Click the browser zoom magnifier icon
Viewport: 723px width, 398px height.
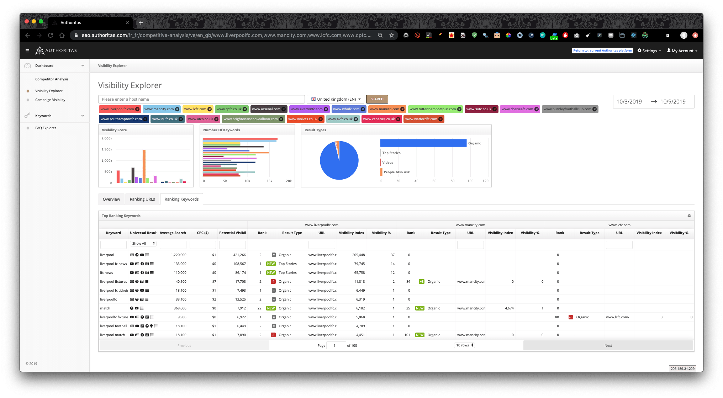(x=380, y=35)
